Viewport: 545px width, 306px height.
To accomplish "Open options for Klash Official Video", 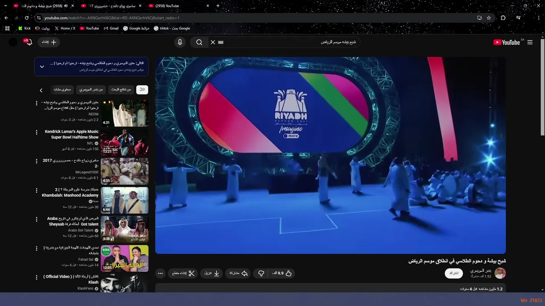I will 37,277.
